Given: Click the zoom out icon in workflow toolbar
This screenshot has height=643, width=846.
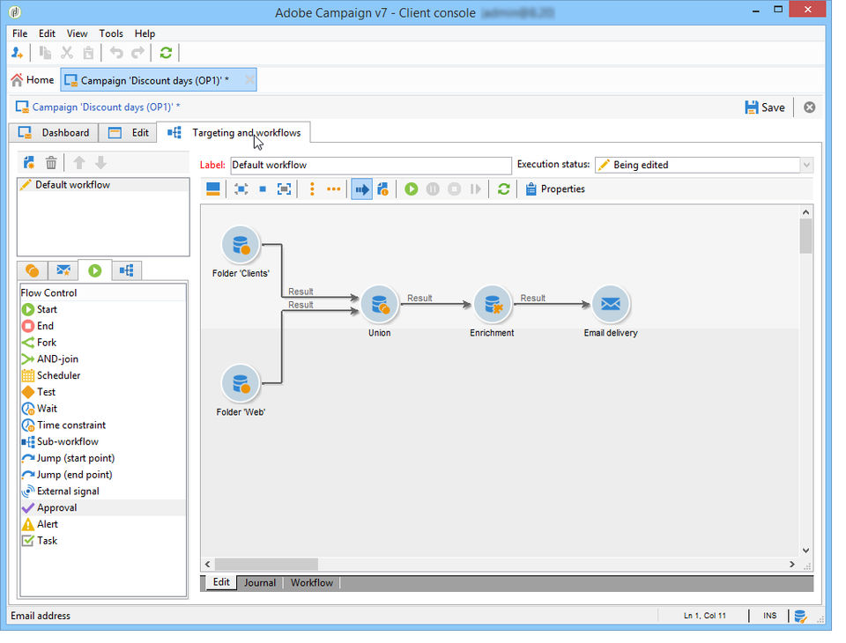Looking at the screenshot, I should click(x=241, y=189).
